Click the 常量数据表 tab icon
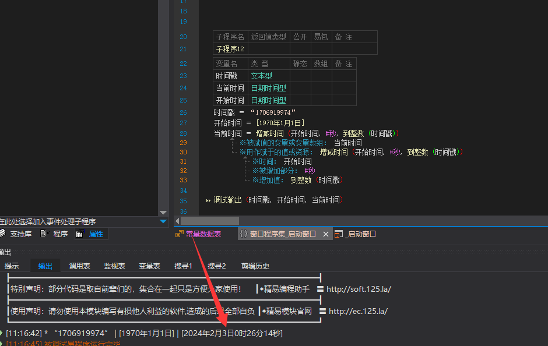The height and width of the screenshot is (346, 548). [x=180, y=234]
